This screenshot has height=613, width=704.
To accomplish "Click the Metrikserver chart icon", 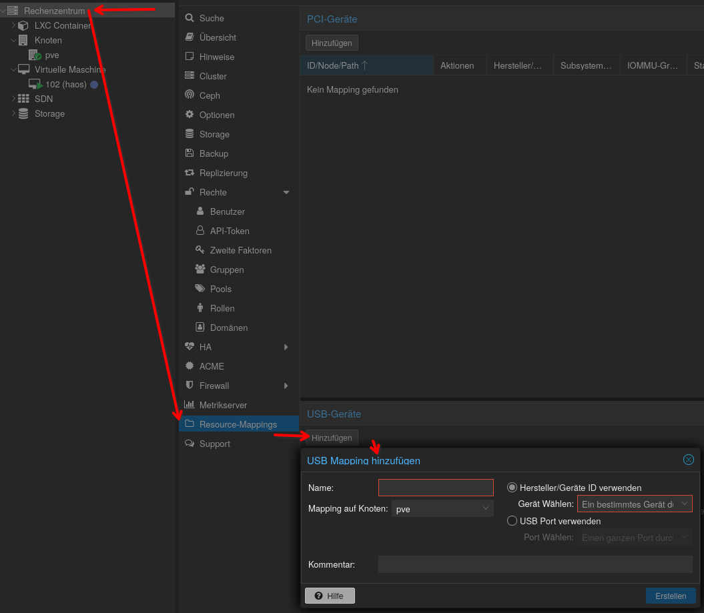I will [x=190, y=405].
